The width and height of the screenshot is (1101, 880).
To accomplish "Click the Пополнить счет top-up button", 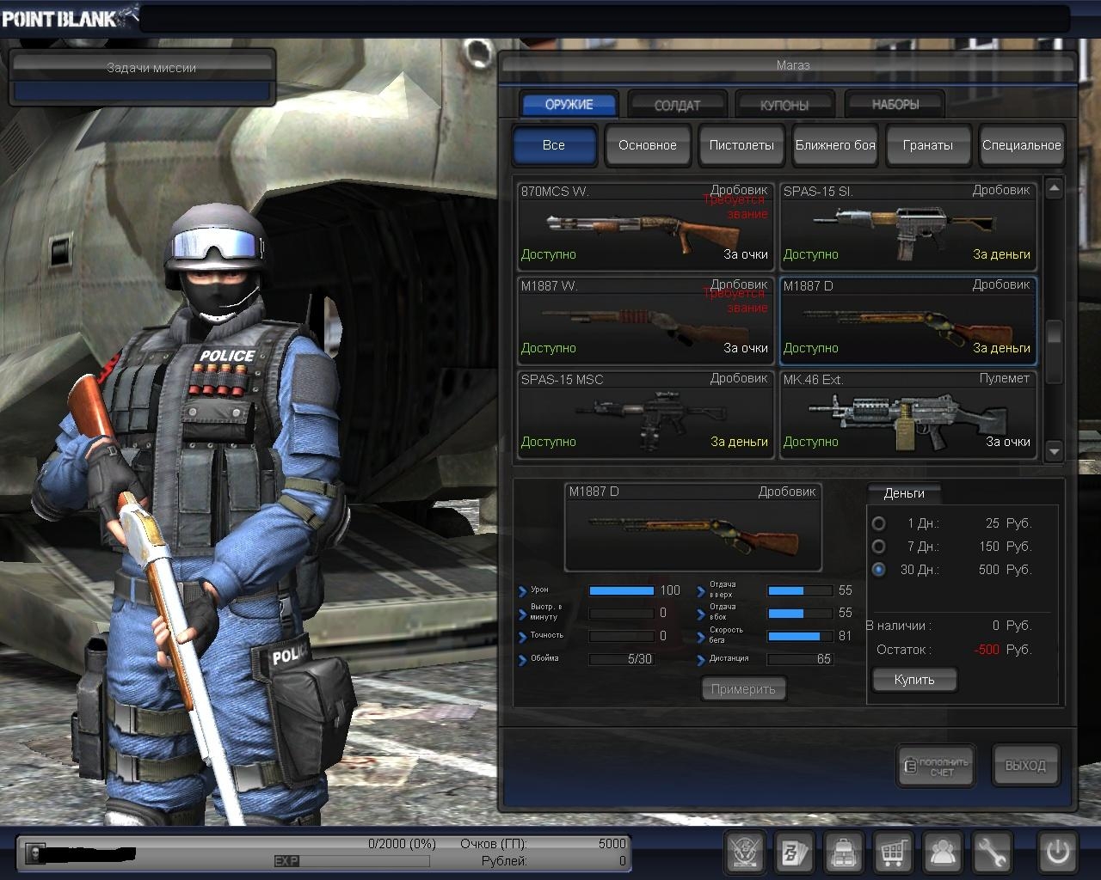I will pos(937,766).
